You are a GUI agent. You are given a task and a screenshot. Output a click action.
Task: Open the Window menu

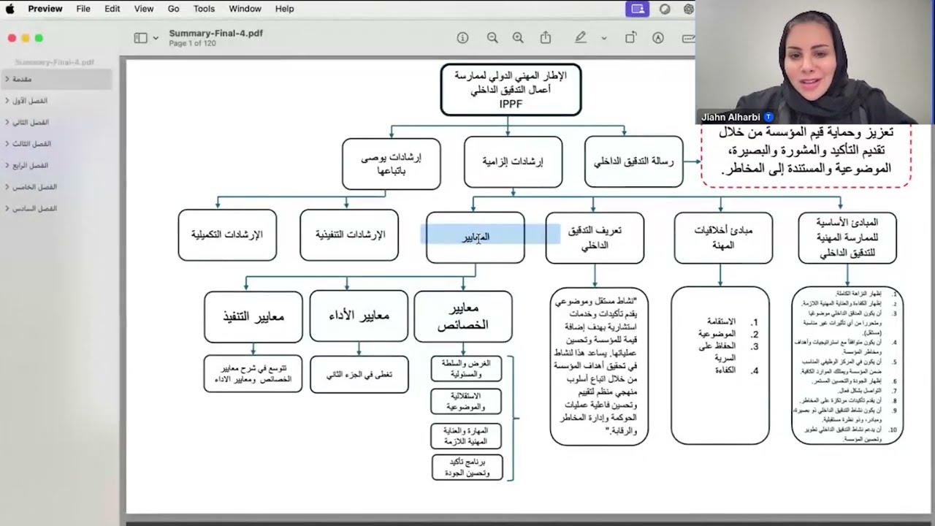point(245,9)
